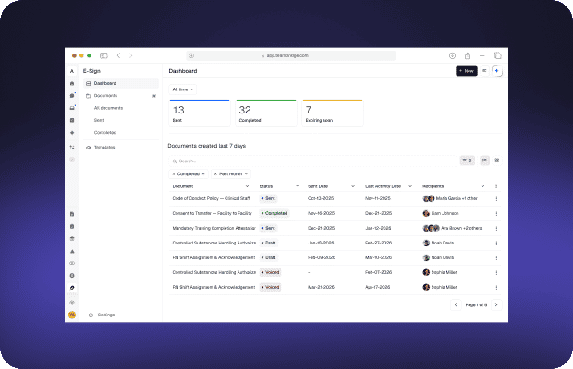
Task: Open the 7 Expiring soon stat card
Action: pyautogui.click(x=333, y=113)
